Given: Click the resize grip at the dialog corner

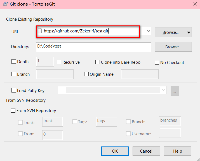Looking at the screenshot, I should [199, 160].
